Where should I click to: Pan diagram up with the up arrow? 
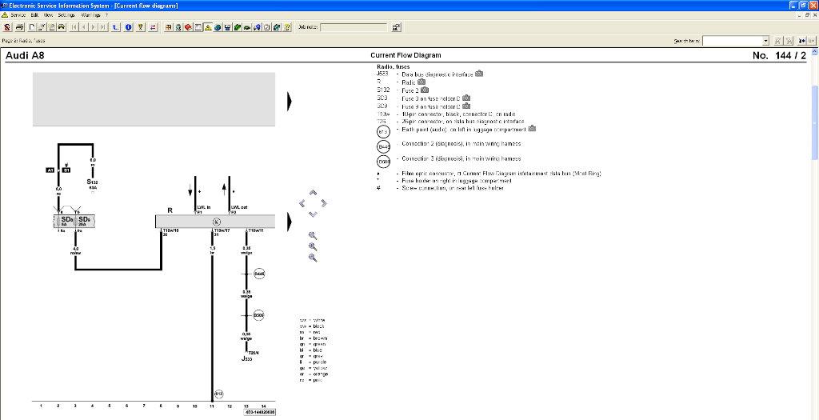click(313, 193)
